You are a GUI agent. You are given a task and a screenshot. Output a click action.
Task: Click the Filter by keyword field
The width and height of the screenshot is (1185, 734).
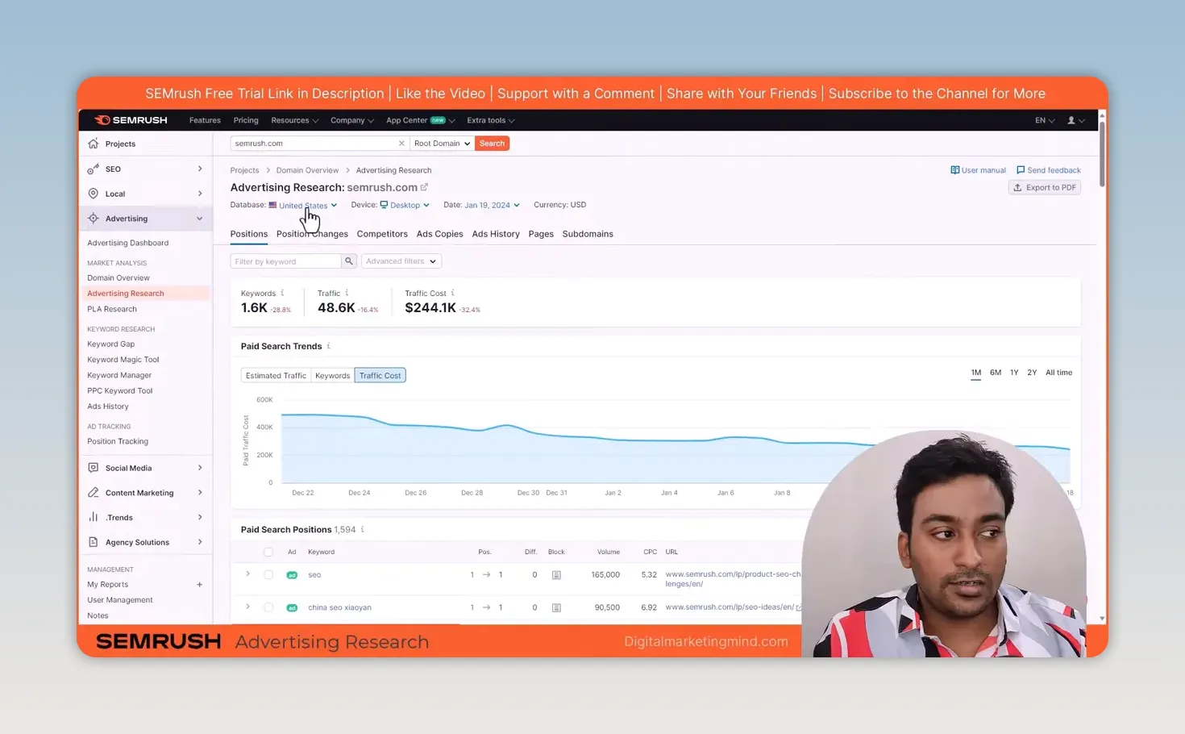[x=285, y=261]
